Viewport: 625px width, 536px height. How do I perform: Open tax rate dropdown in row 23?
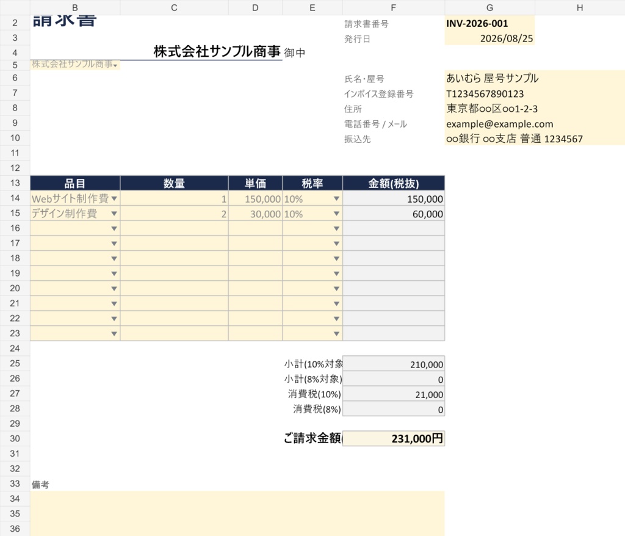[336, 334]
